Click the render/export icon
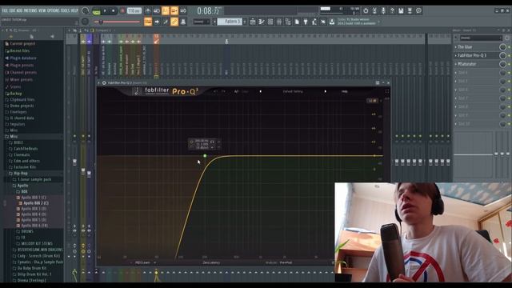This screenshot has height=288, width=512. pyautogui.click(x=410, y=10)
